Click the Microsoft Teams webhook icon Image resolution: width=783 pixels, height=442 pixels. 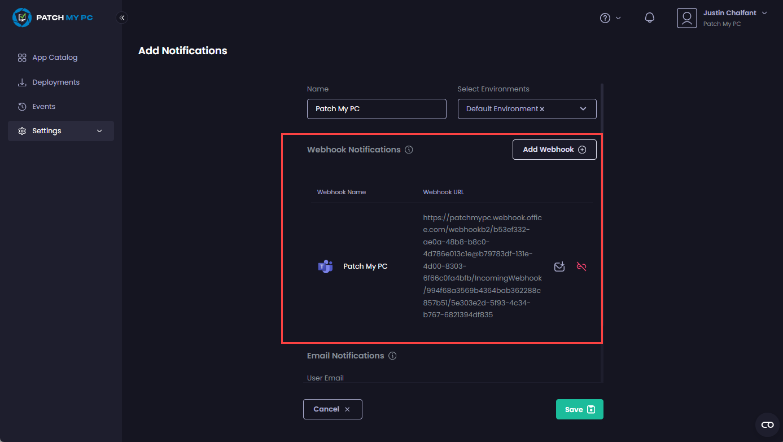pyautogui.click(x=325, y=266)
